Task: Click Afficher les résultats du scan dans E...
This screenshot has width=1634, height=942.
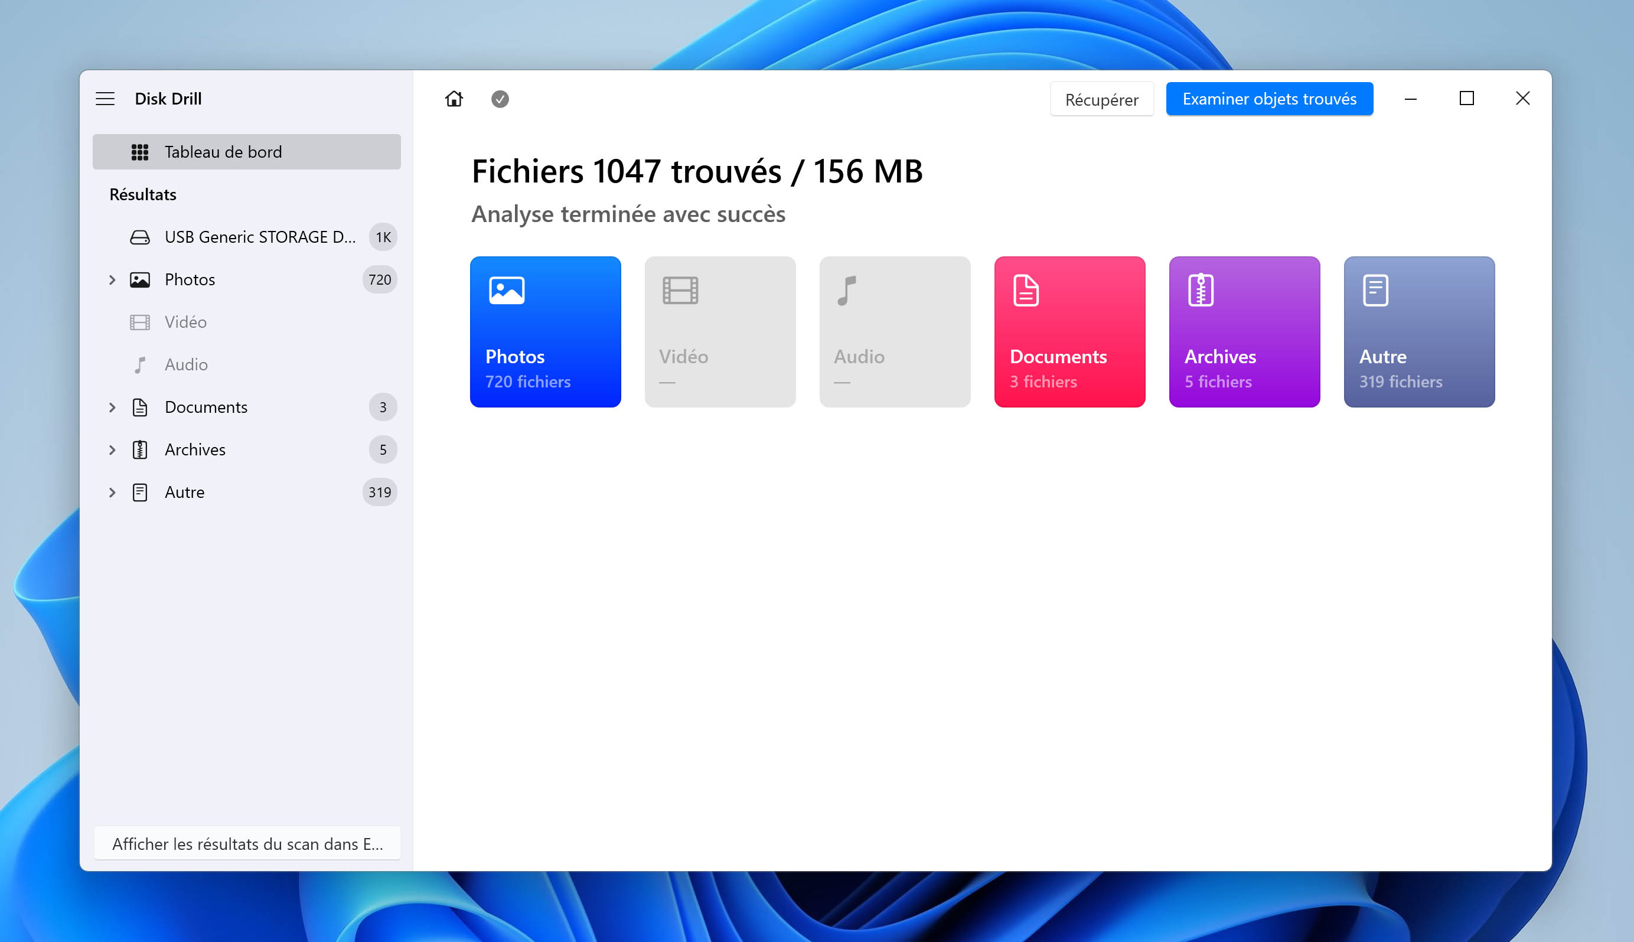Action: (x=247, y=845)
